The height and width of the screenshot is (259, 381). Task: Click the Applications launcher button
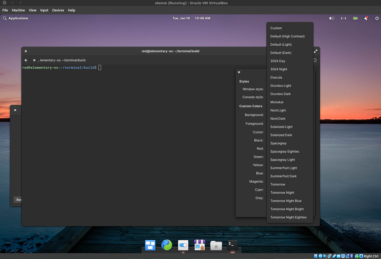coord(15,18)
